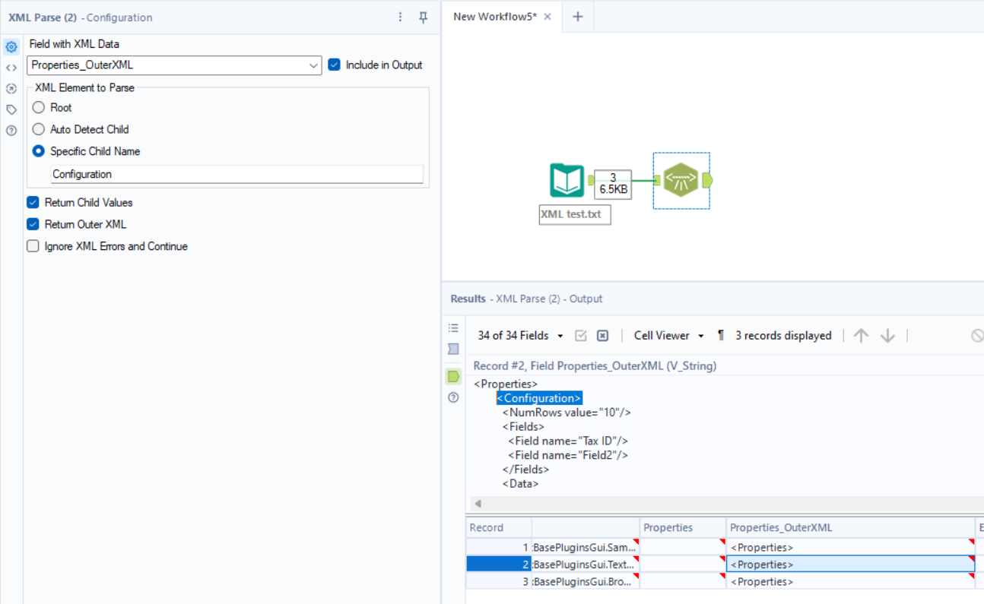This screenshot has width=984, height=604.
Task: Enable Ignore XML Errors and Continue
Action: coord(33,246)
